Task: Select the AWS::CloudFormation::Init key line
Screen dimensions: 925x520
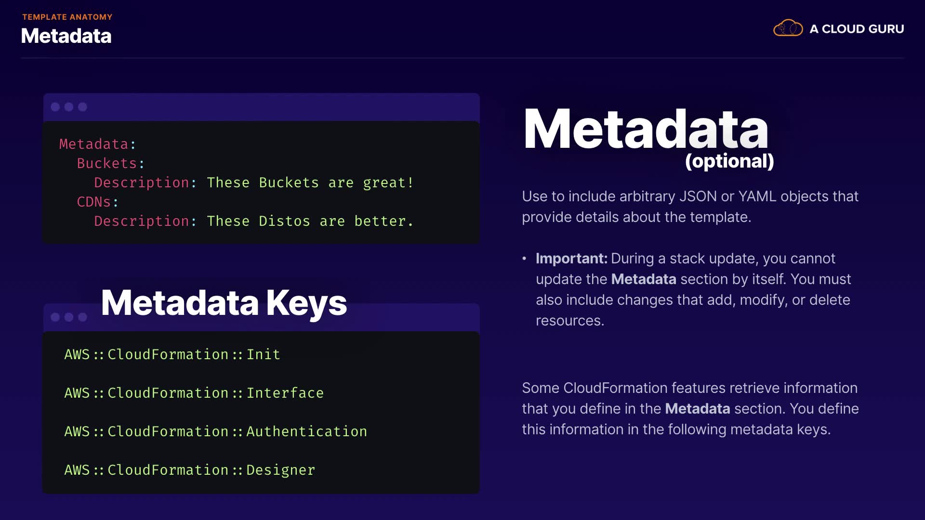Action: click(172, 354)
